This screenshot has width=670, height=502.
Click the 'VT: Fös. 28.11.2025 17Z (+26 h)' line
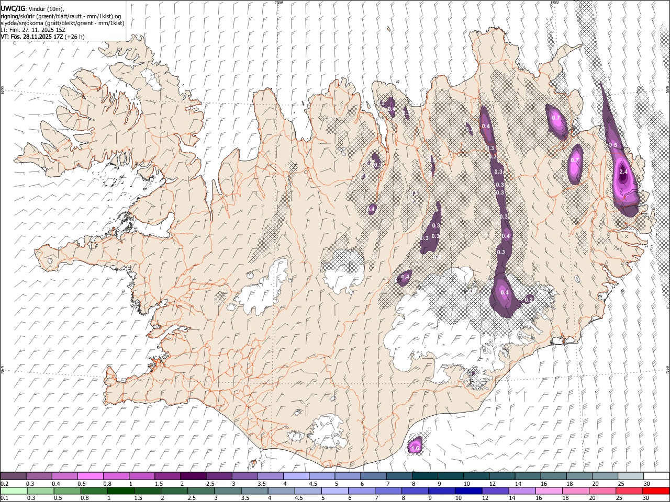coord(42,37)
